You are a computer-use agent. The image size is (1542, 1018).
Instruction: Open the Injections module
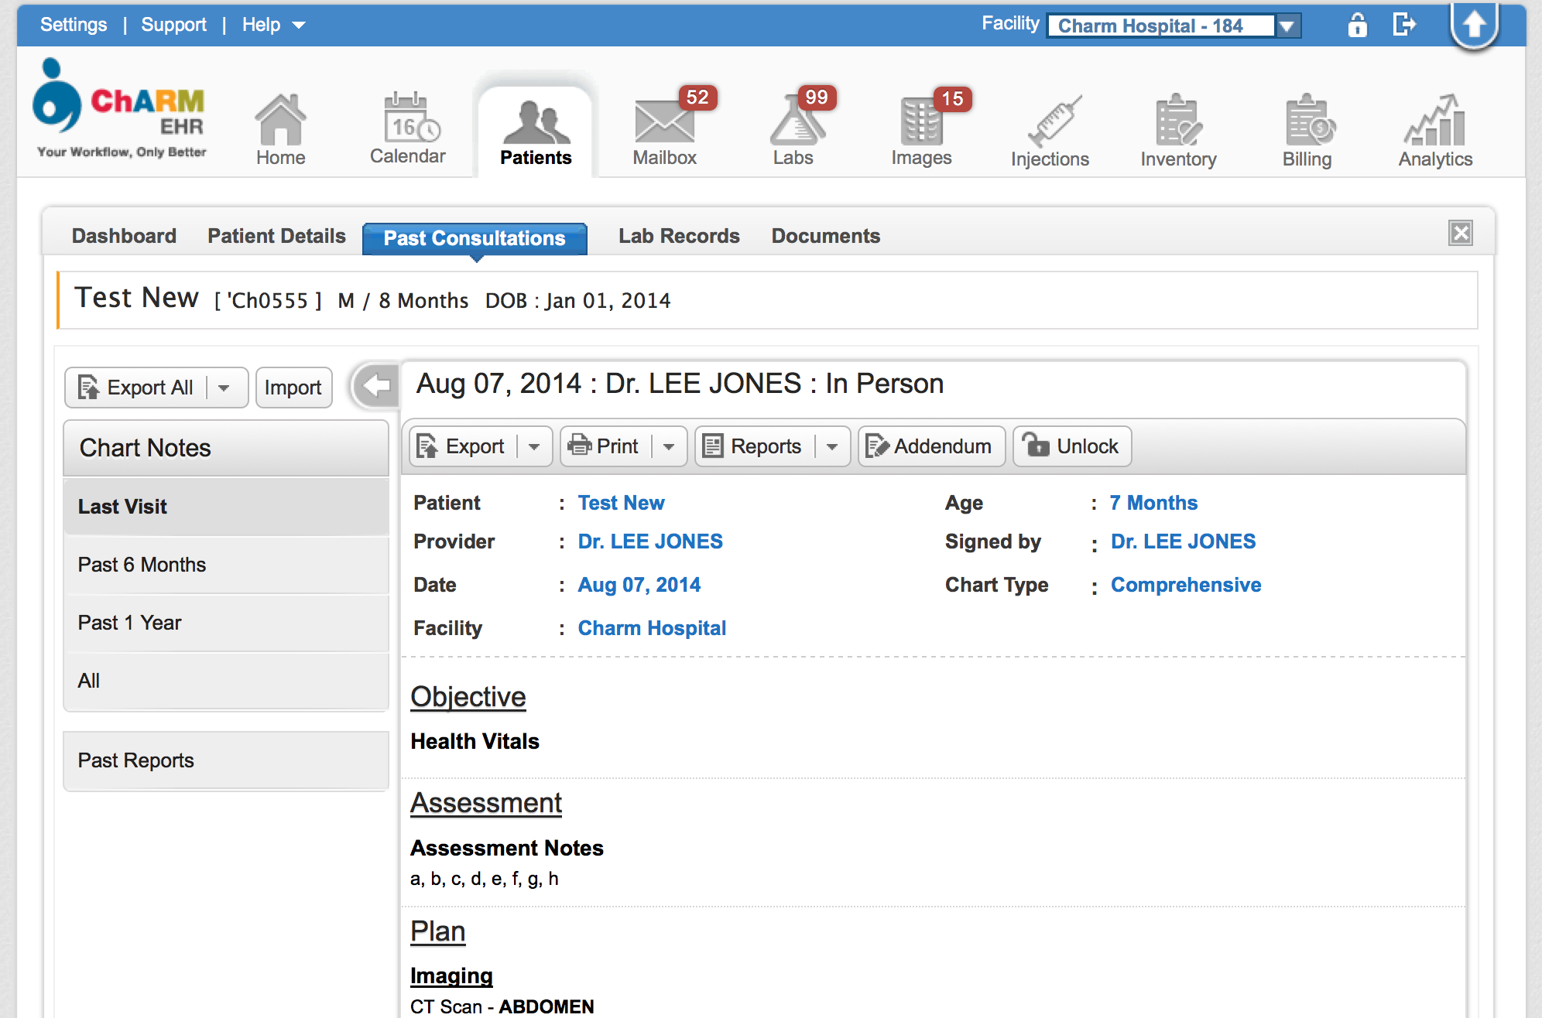click(1050, 128)
